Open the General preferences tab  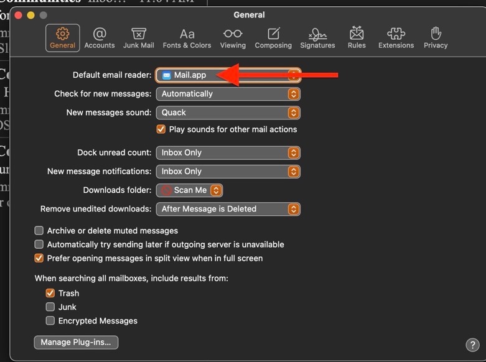point(63,38)
